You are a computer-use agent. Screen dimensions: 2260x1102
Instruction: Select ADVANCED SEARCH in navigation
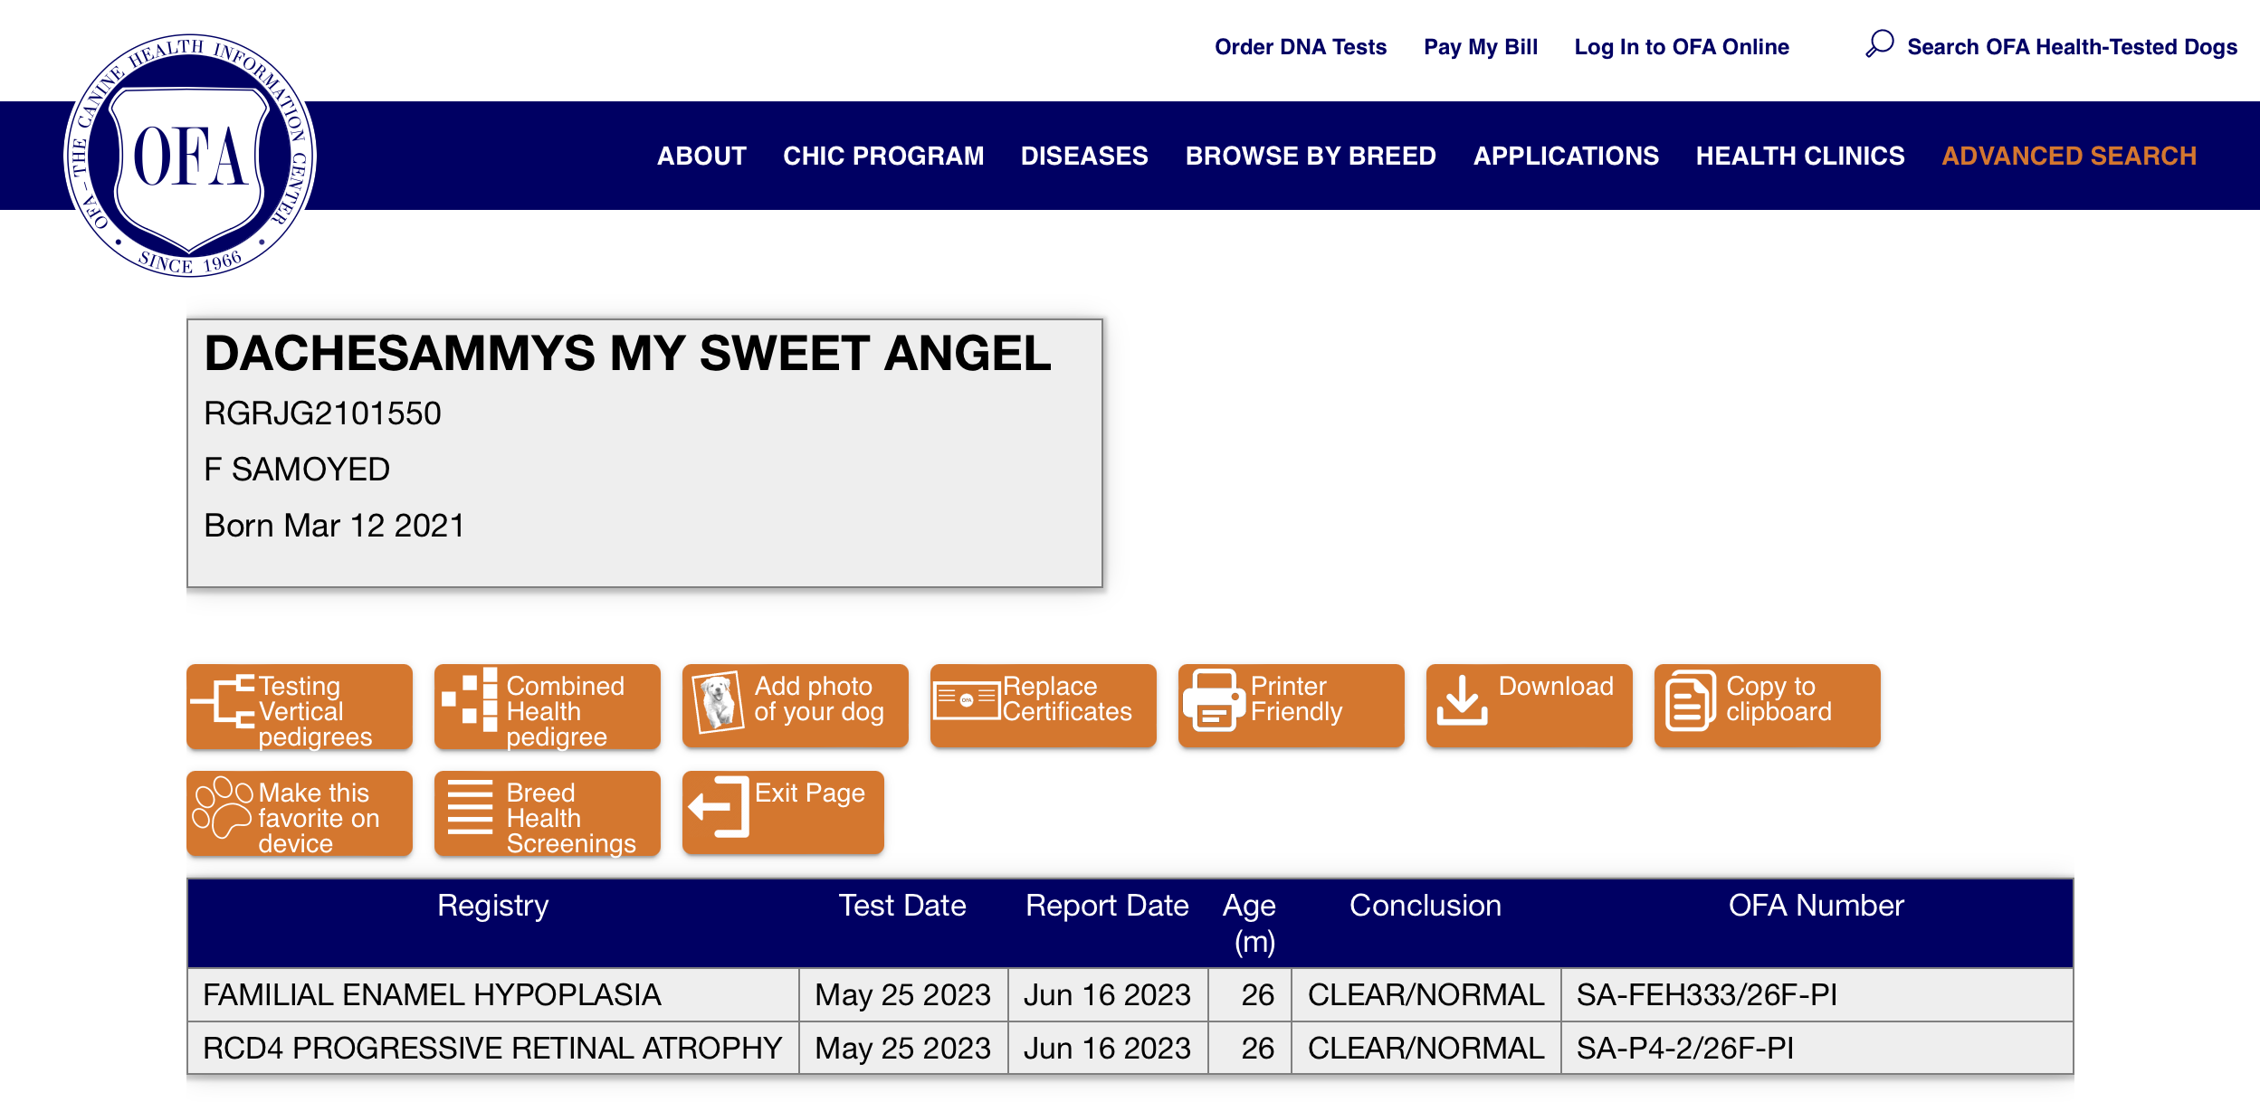(x=2068, y=156)
